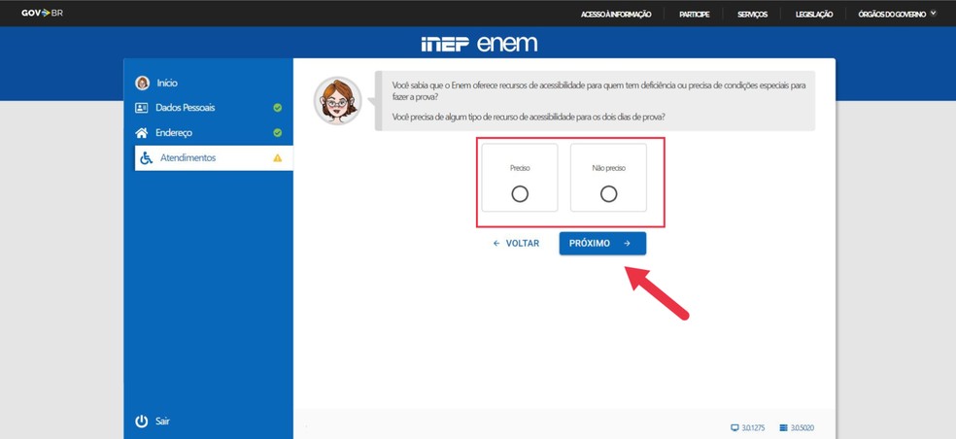
Task: Click the Sair power icon
Action: (x=142, y=422)
